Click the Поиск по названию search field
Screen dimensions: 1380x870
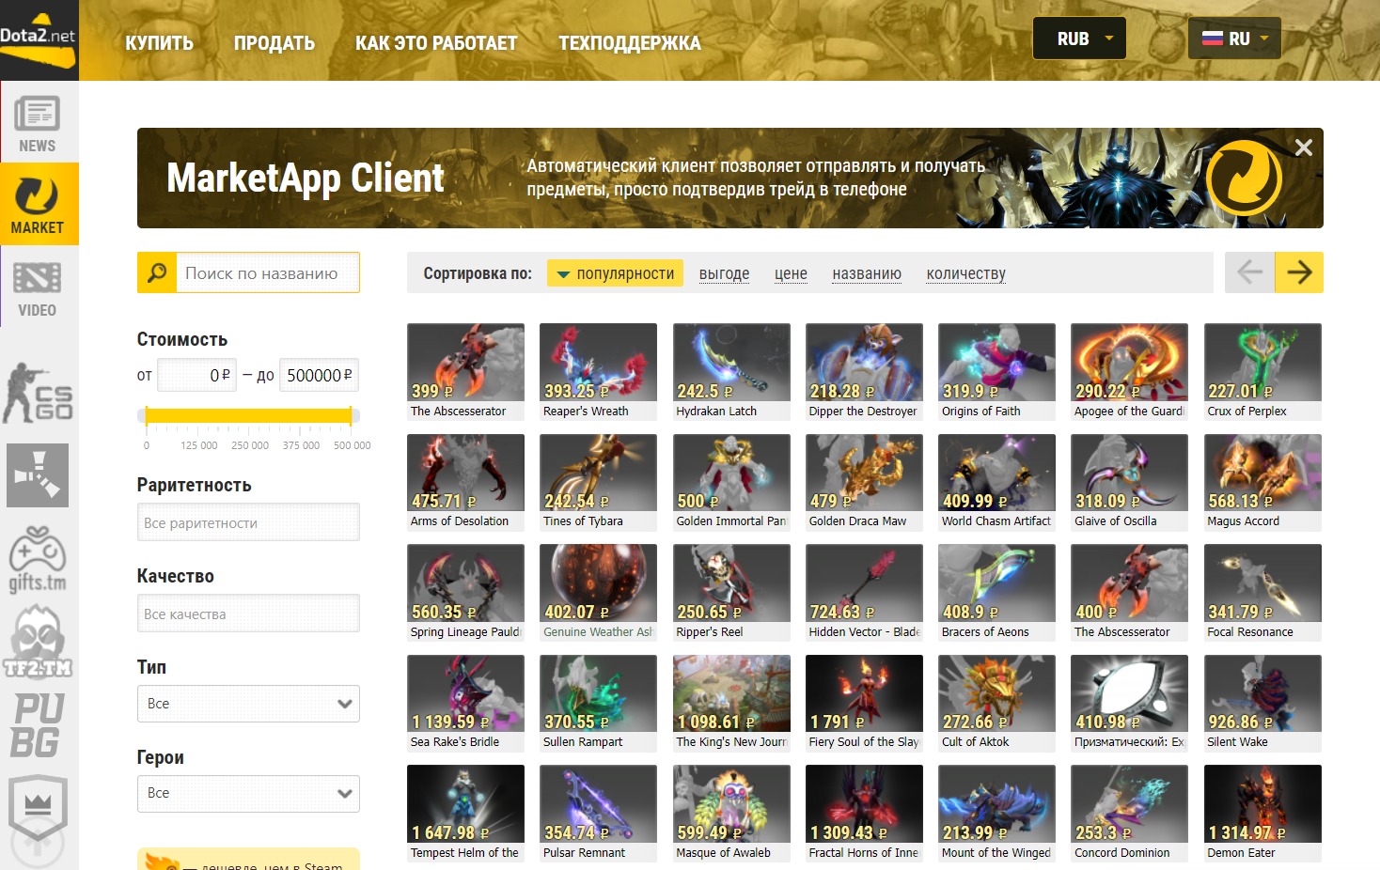[x=267, y=273]
